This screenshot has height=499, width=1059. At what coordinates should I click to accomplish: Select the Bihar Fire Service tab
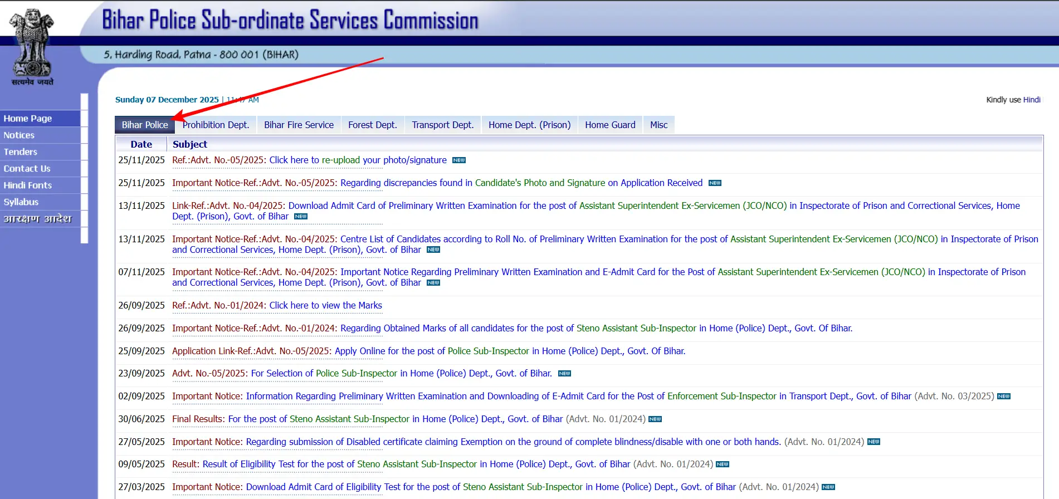[299, 125]
